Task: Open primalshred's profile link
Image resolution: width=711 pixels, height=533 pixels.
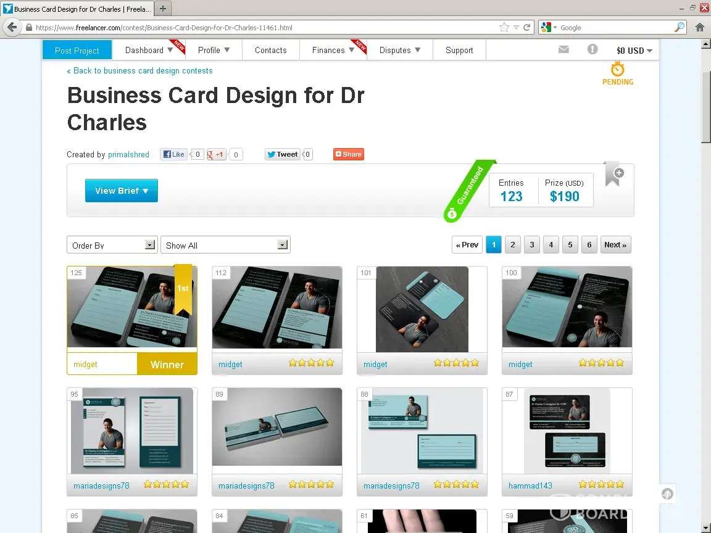Action: pos(128,154)
